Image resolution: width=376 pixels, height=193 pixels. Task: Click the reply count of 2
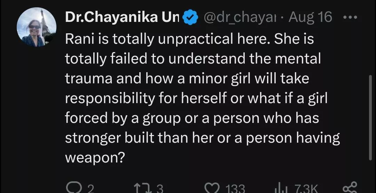point(90,189)
